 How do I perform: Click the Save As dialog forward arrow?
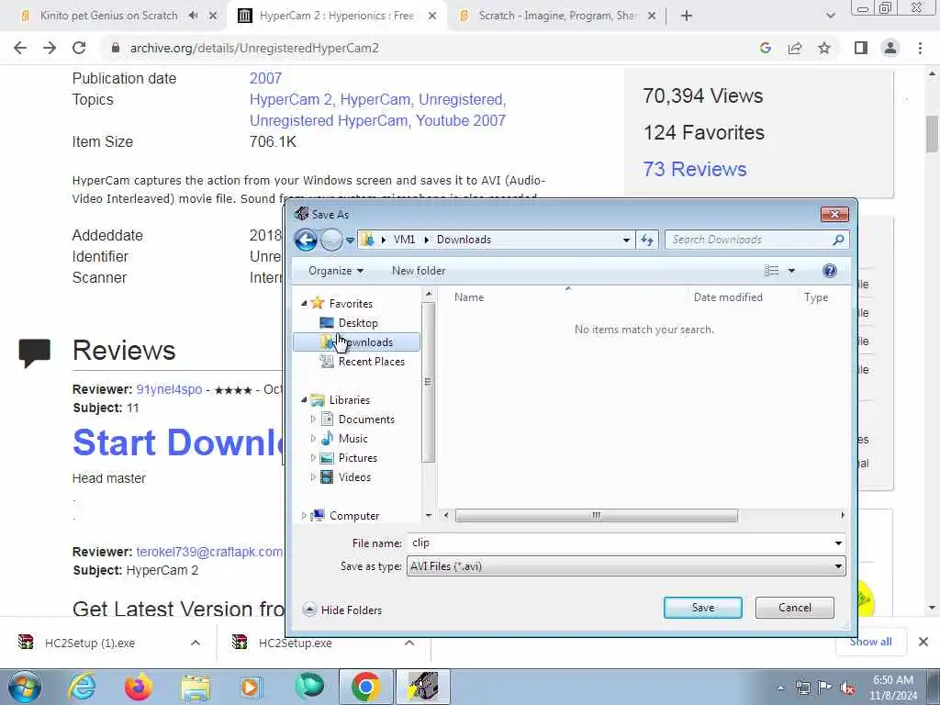(331, 240)
